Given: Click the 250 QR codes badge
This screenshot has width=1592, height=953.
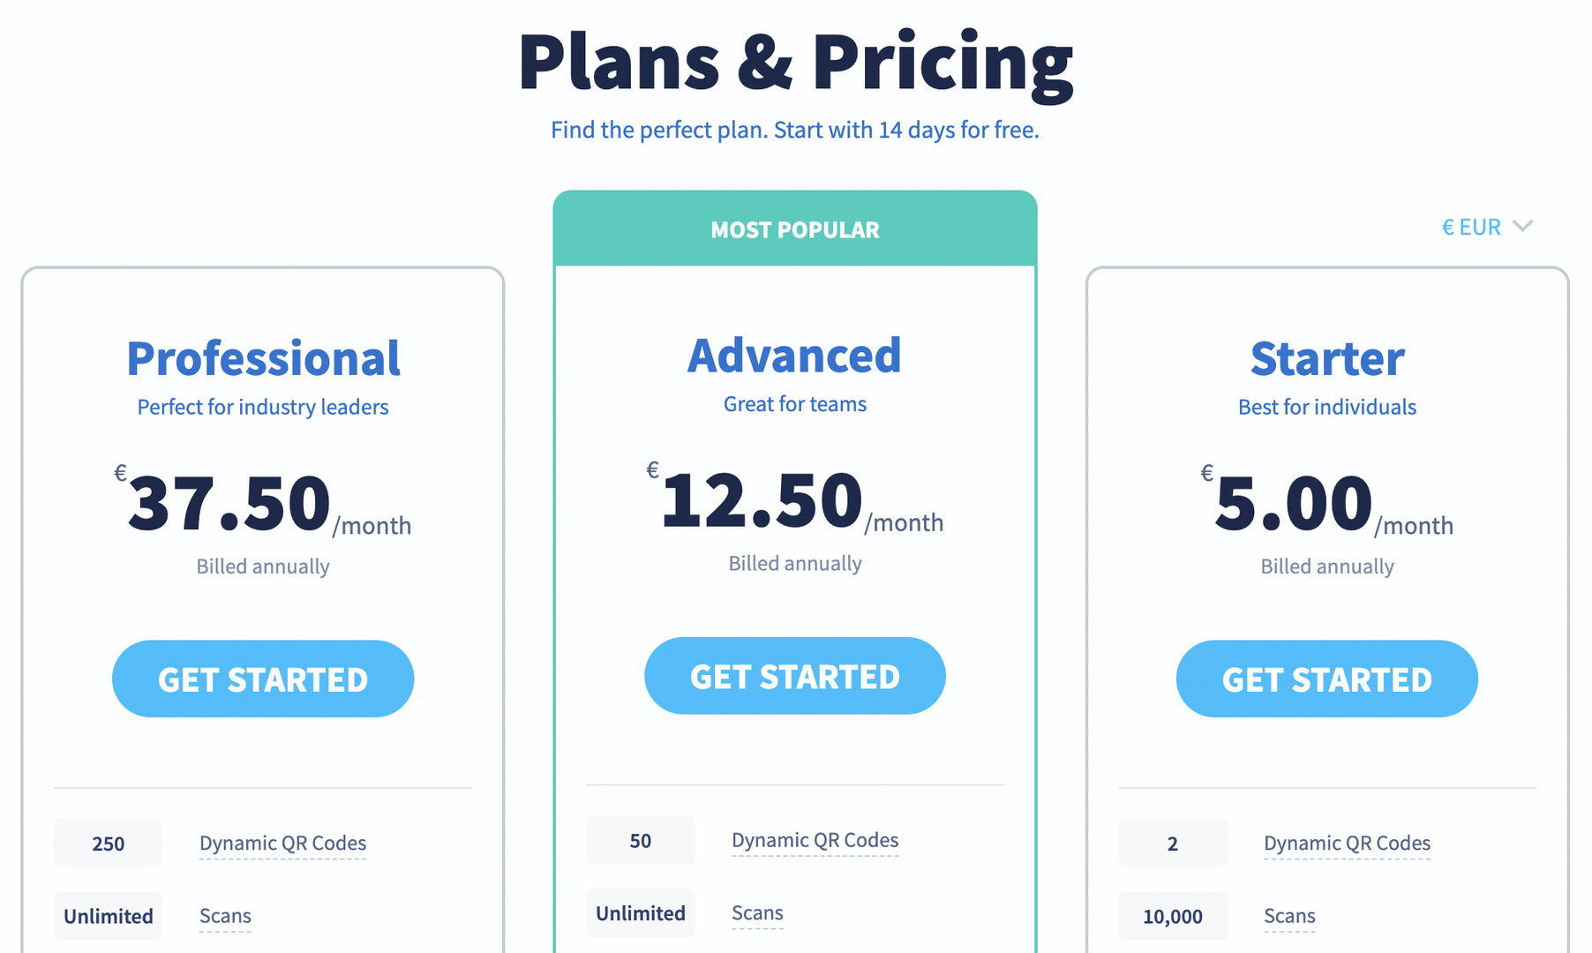Looking at the screenshot, I should [x=109, y=844].
